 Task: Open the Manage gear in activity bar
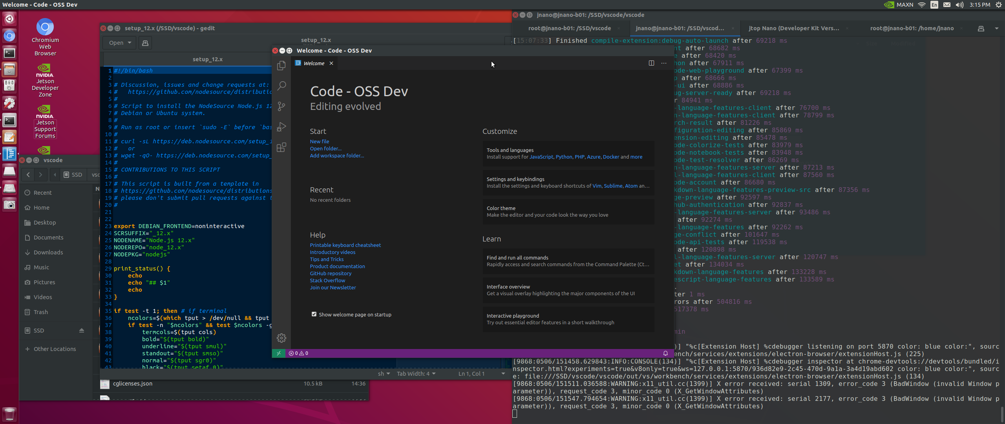point(281,338)
